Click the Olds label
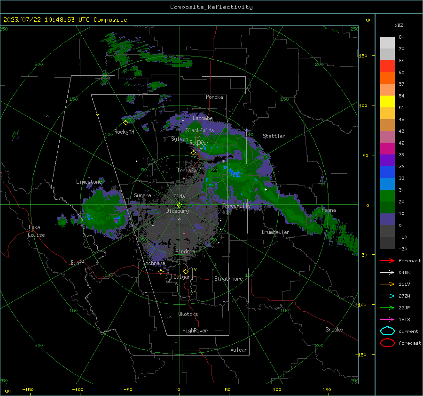 [179, 196]
